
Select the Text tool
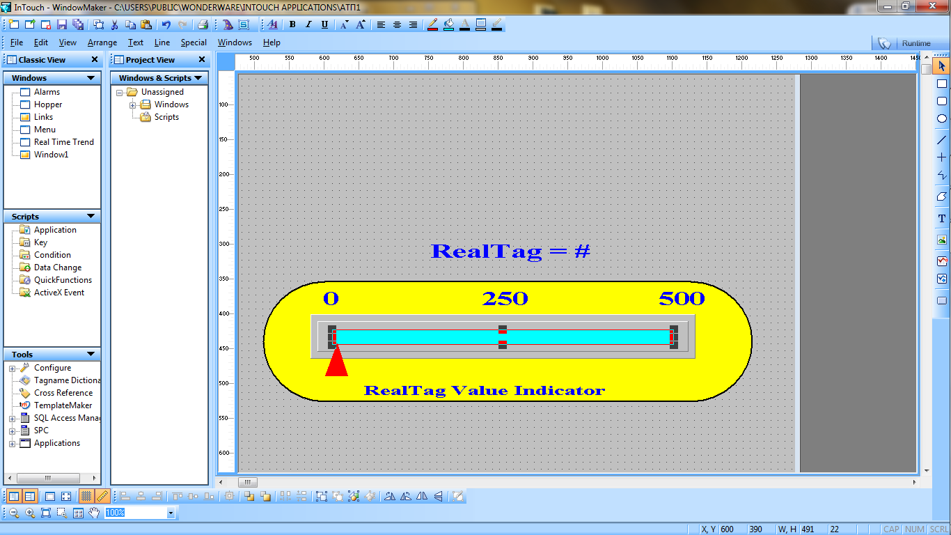(942, 218)
